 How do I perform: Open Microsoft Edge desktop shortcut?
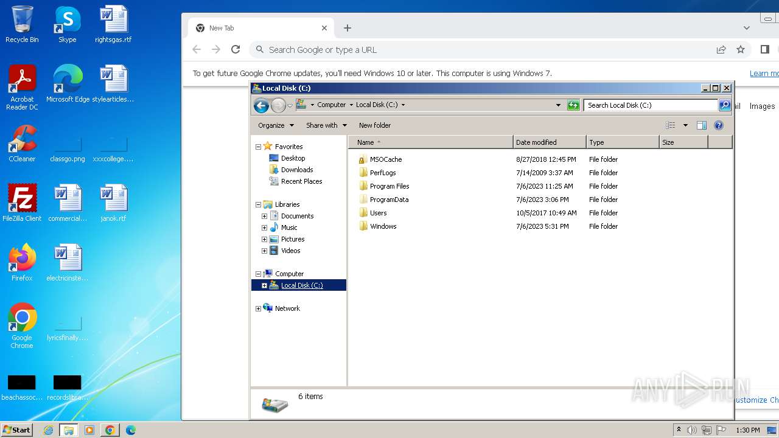tap(68, 84)
